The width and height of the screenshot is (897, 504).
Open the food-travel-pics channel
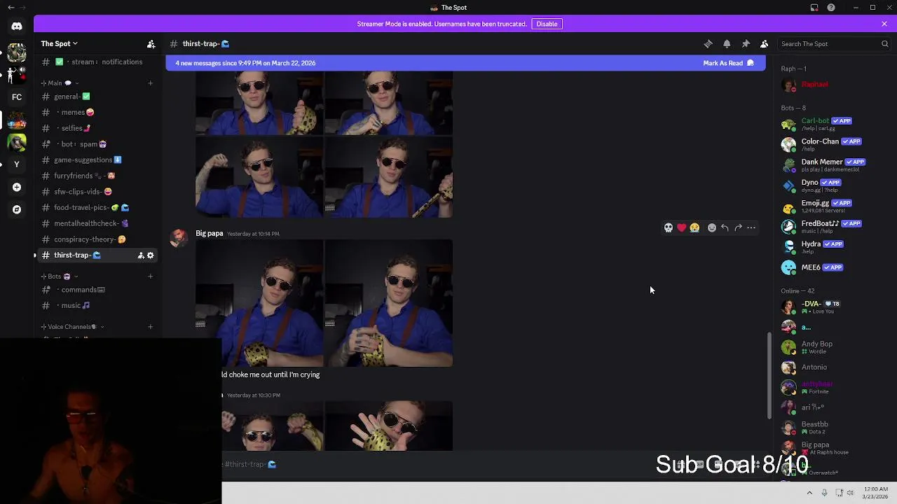click(97, 208)
